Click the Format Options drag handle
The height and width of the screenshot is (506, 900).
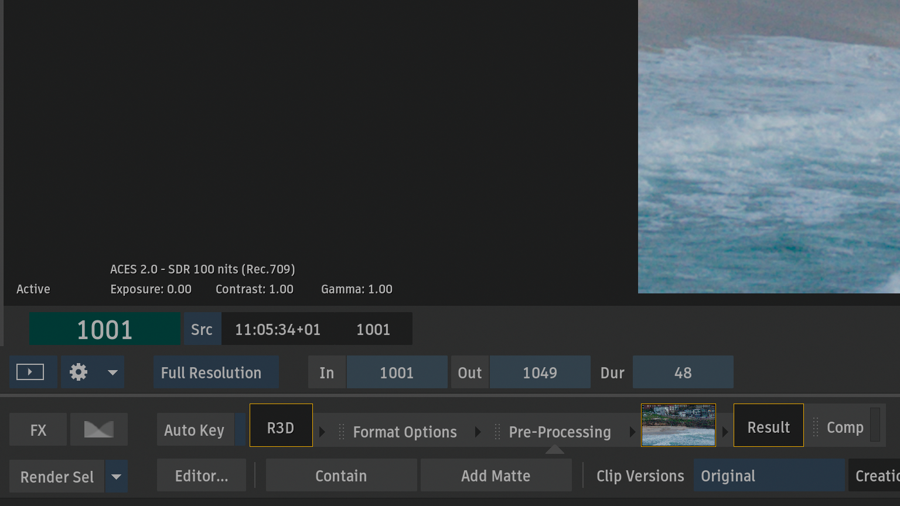342,432
